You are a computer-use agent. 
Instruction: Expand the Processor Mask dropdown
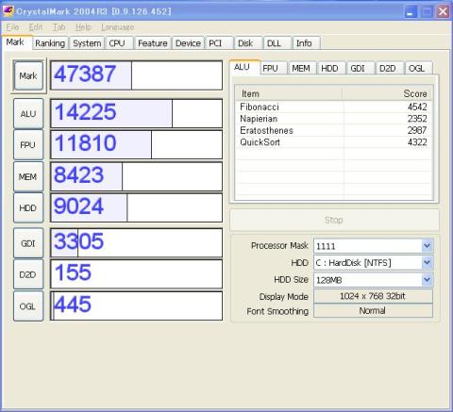coord(427,245)
